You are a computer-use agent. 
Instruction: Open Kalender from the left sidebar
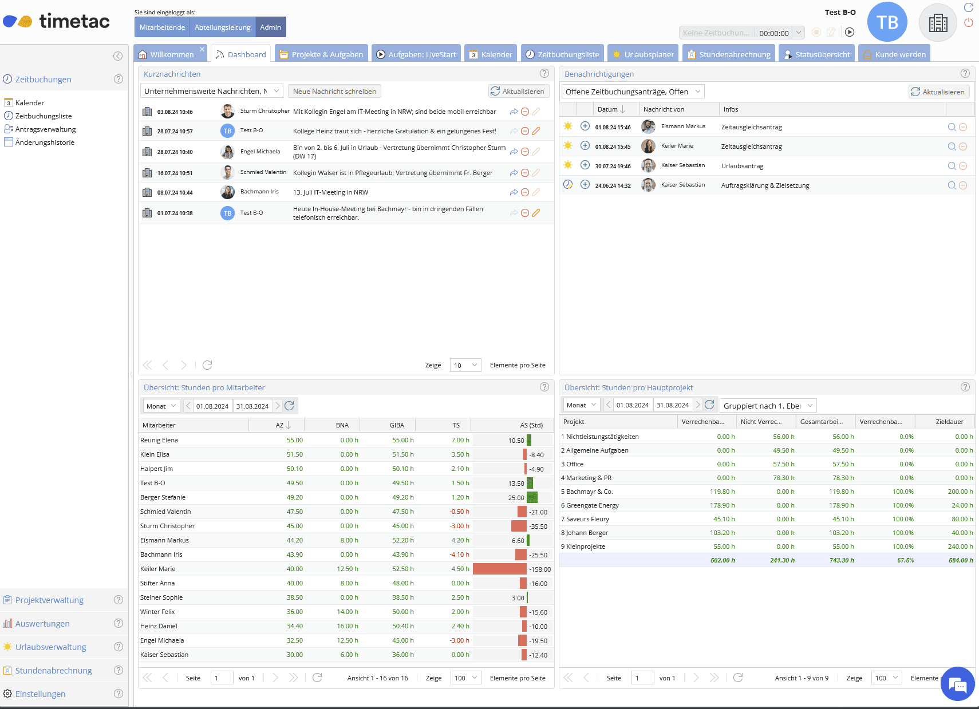tap(30, 102)
